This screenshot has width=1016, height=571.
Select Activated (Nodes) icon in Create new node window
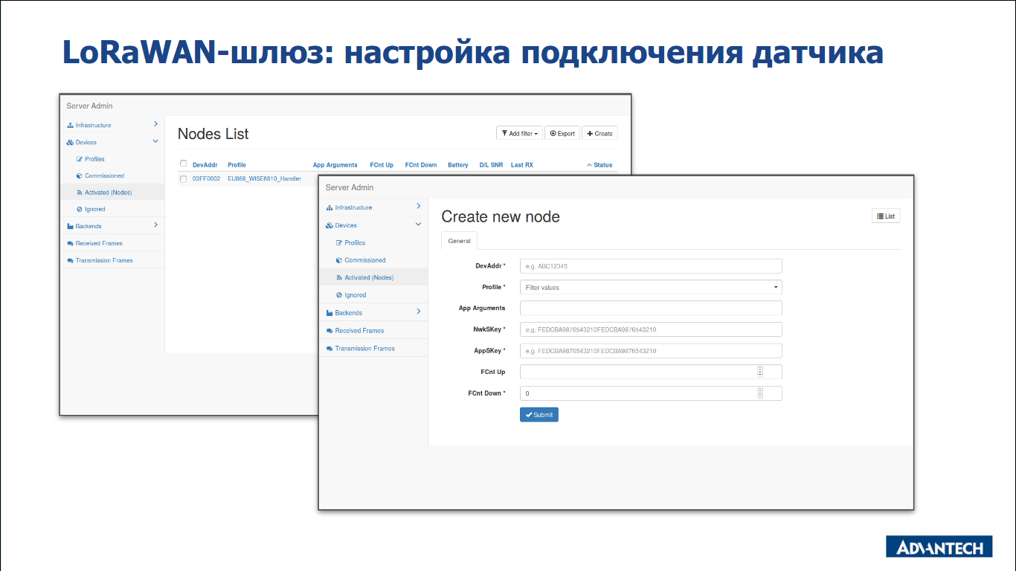click(x=339, y=277)
